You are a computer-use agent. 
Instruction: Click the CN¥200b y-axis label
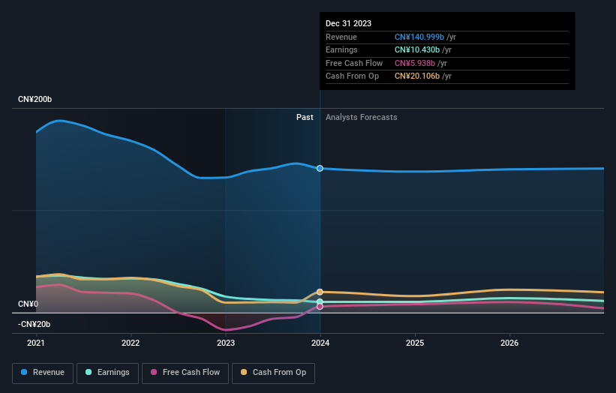pyautogui.click(x=35, y=99)
